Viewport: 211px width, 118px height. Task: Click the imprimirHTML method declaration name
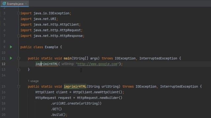pyautogui.click(x=75, y=87)
